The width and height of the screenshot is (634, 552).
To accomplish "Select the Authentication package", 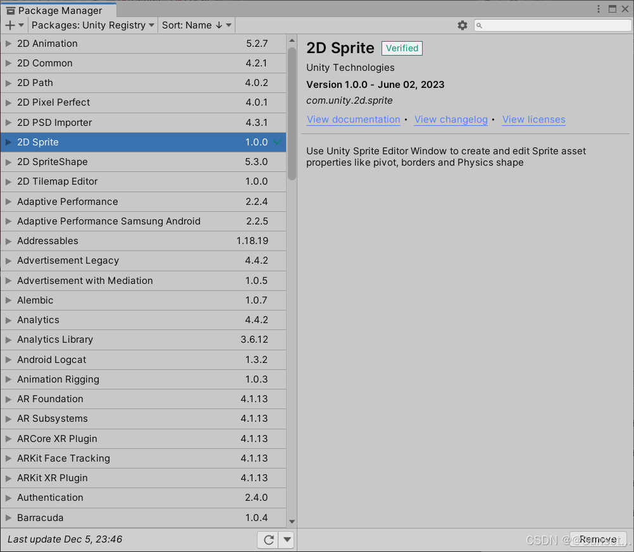I will [x=143, y=498].
